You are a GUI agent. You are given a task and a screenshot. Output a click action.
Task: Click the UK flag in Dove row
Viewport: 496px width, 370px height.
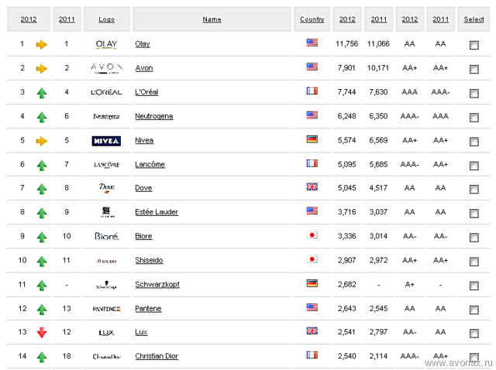coord(312,187)
